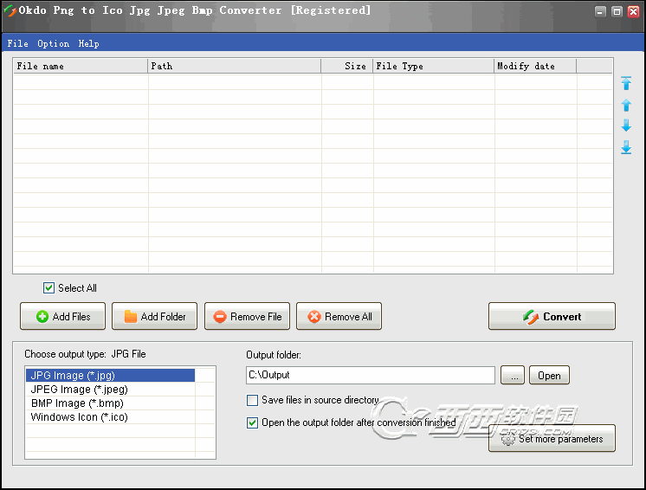This screenshot has height=490, width=646.
Task: Move selected file down one position
Action: [x=626, y=126]
